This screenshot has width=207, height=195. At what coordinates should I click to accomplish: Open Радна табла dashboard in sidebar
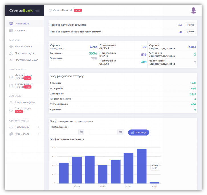point(22,24)
